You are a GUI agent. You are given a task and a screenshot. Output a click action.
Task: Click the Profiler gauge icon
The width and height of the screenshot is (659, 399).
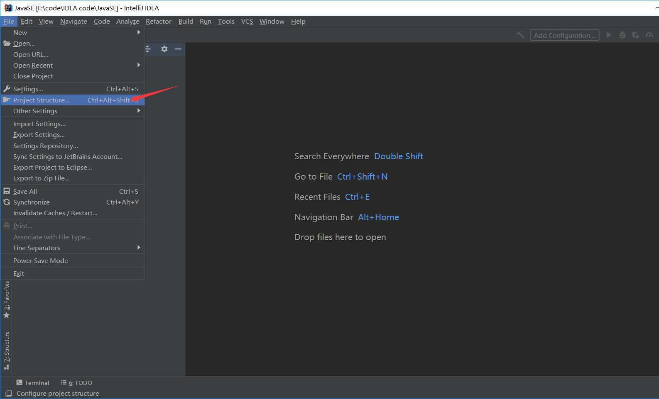(649, 35)
